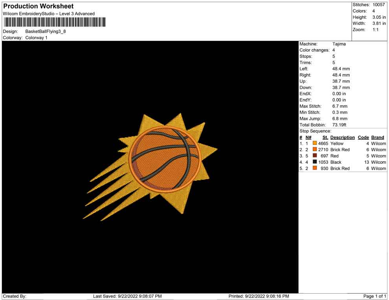Click the Up value '38.7 mm'
Image resolution: width=389 pixels, height=300 pixels.
click(341, 81)
